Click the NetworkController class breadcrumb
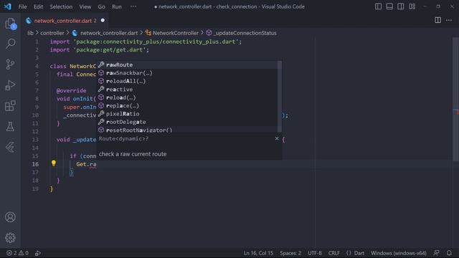 coord(175,33)
